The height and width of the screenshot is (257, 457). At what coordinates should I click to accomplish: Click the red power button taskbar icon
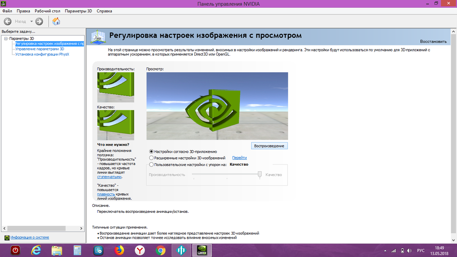pyautogui.click(x=15, y=250)
